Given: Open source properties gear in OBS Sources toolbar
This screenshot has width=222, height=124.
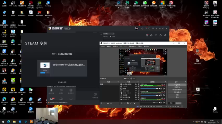Looking at the screenshot, I should tap(128, 103).
